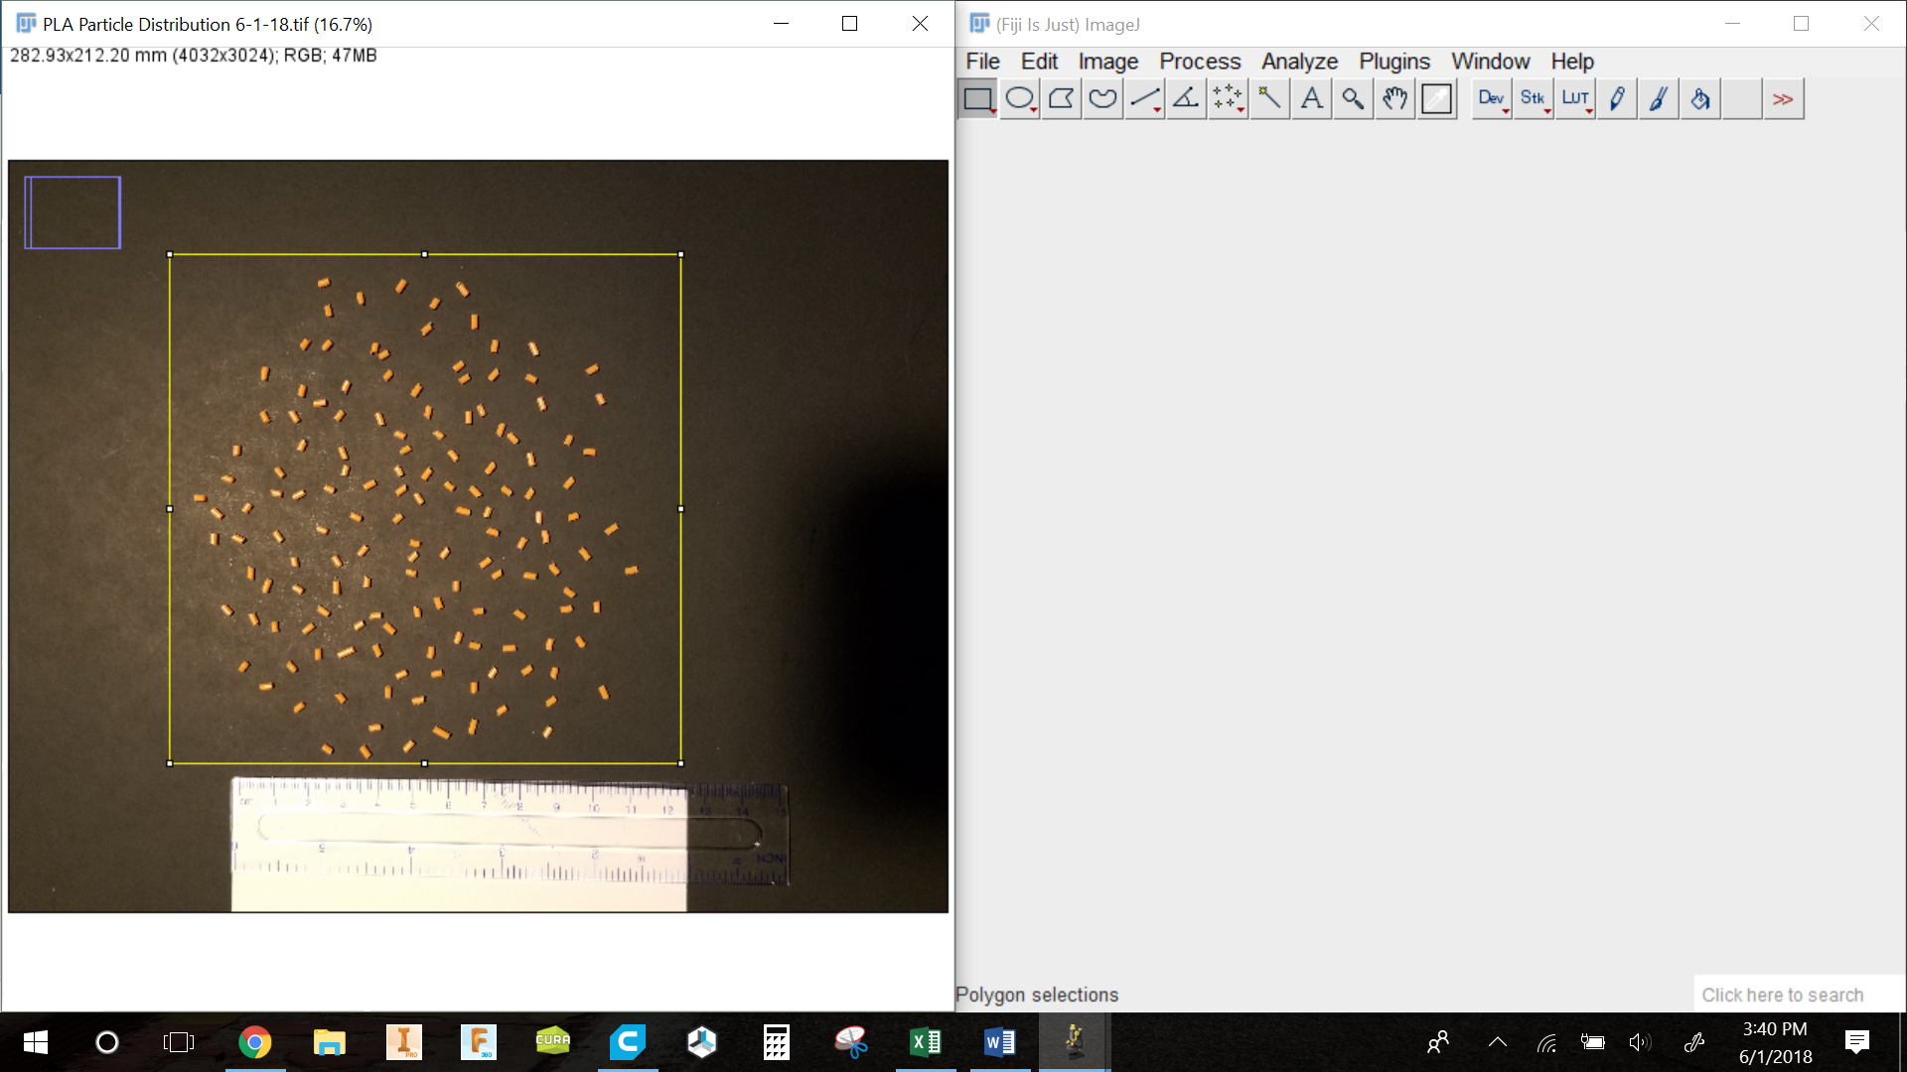1907x1072 pixels.
Task: Select the Hand scrolling tool
Action: pos(1394,98)
